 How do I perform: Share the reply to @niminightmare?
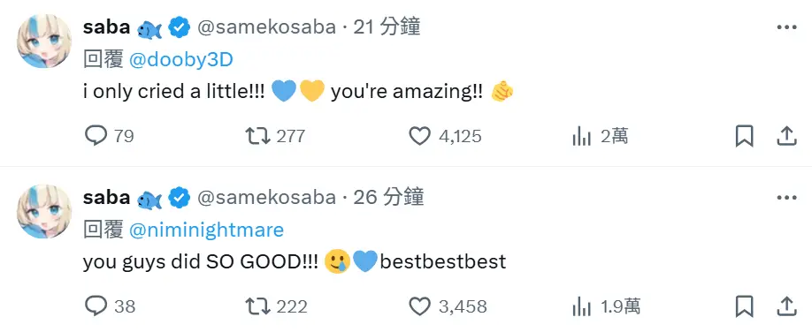coord(786,306)
